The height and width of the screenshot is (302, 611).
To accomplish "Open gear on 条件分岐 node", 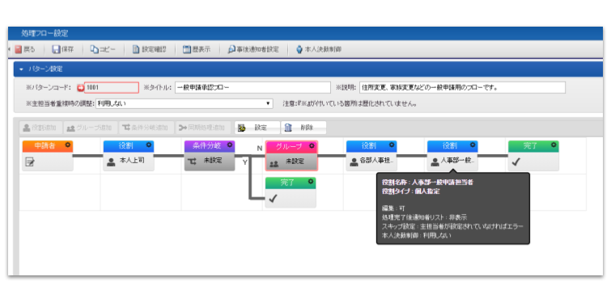I will coord(230,145).
